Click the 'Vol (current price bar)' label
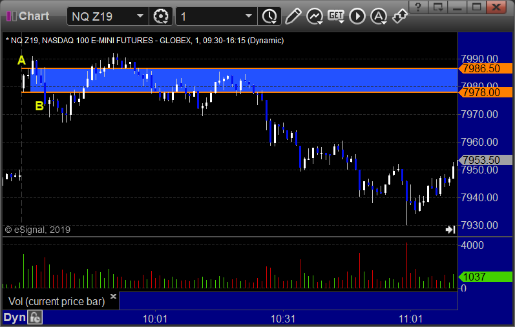The height and width of the screenshot is (327, 515). click(x=56, y=301)
